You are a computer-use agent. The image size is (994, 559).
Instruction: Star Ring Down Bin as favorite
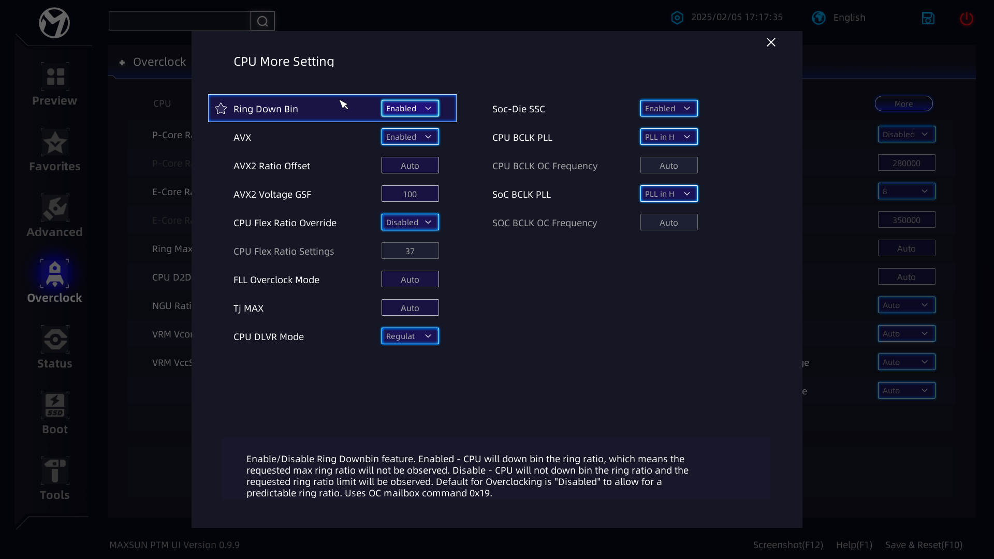221,108
